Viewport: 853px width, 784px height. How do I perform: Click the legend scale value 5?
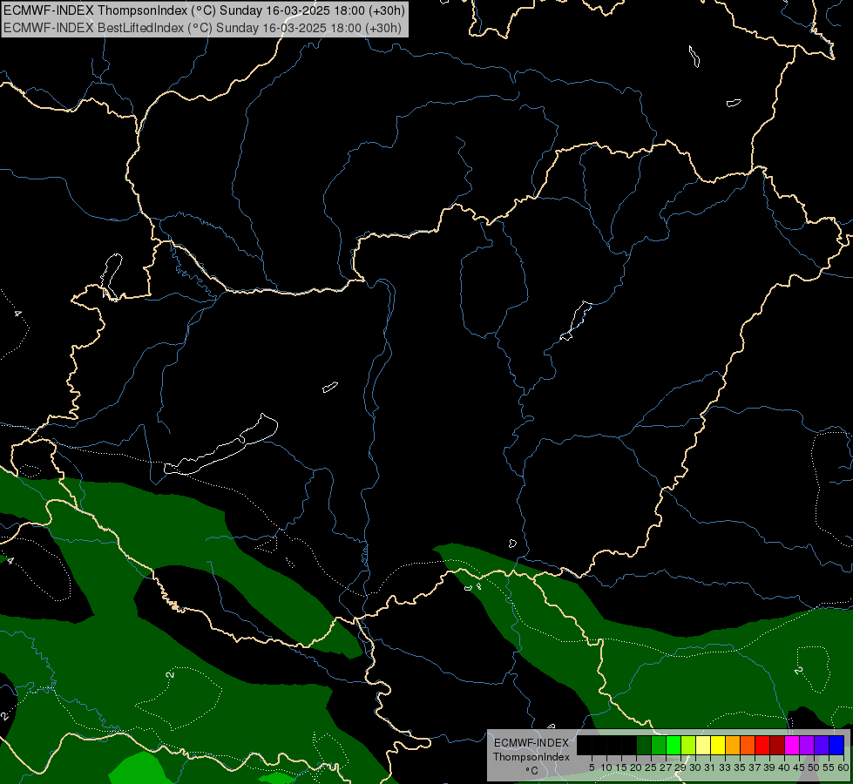tap(592, 767)
